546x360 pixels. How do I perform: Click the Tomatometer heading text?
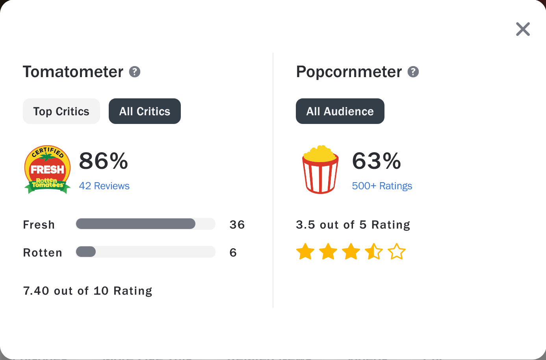point(73,72)
